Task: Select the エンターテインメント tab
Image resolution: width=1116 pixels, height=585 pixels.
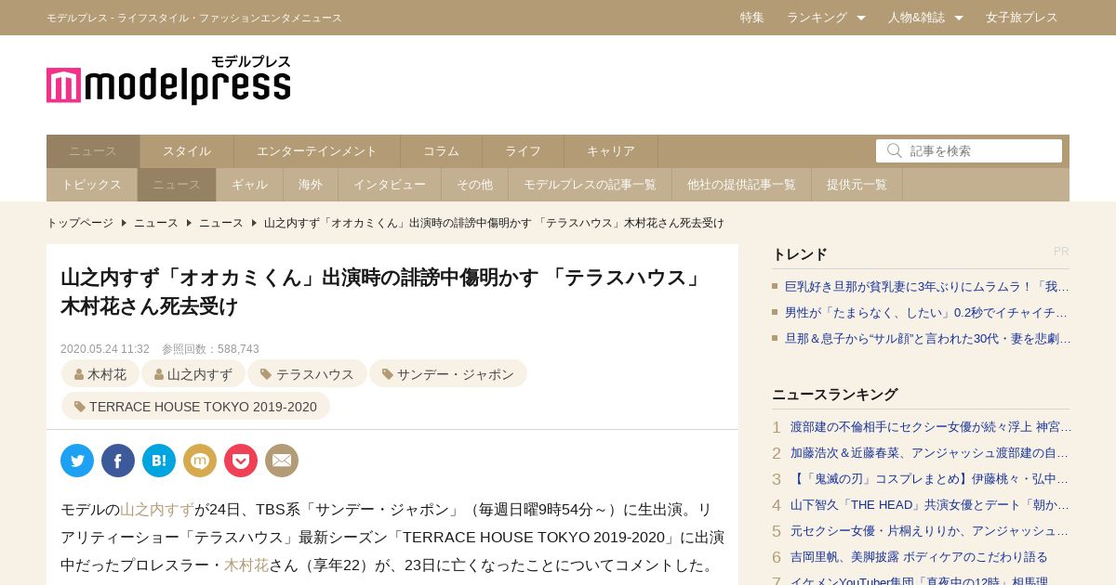Action: [317, 151]
